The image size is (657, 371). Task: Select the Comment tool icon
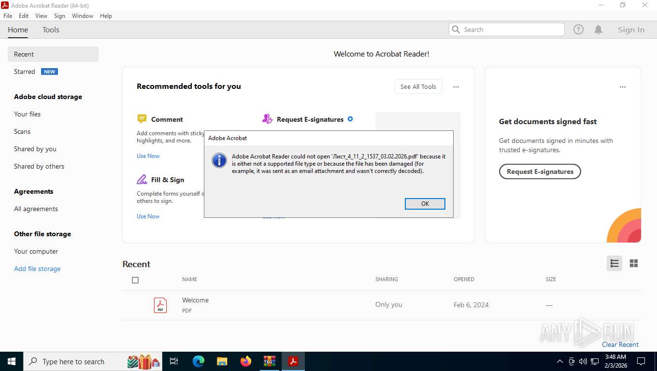tap(142, 119)
